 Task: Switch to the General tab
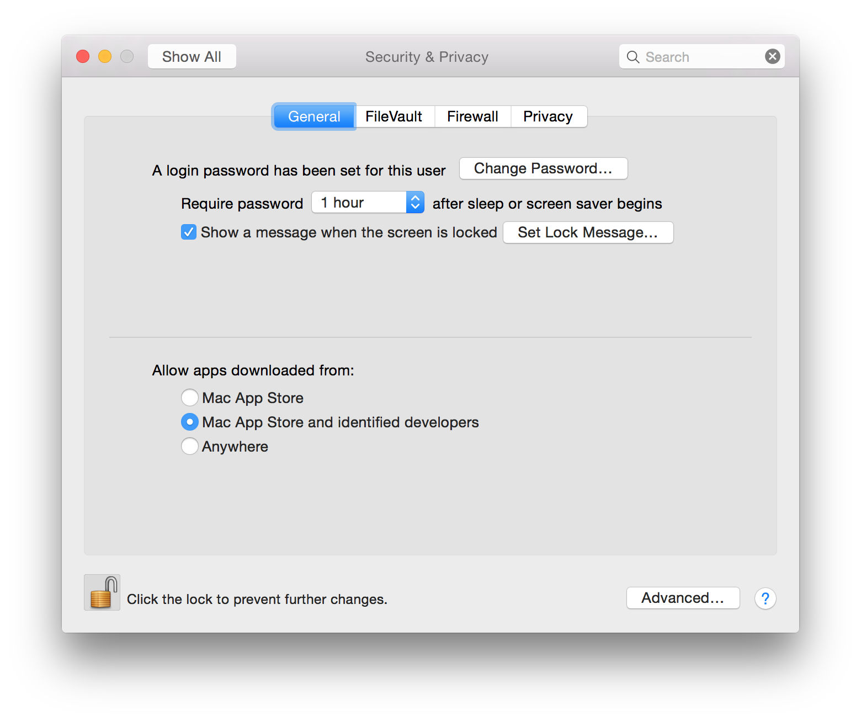pyautogui.click(x=314, y=116)
